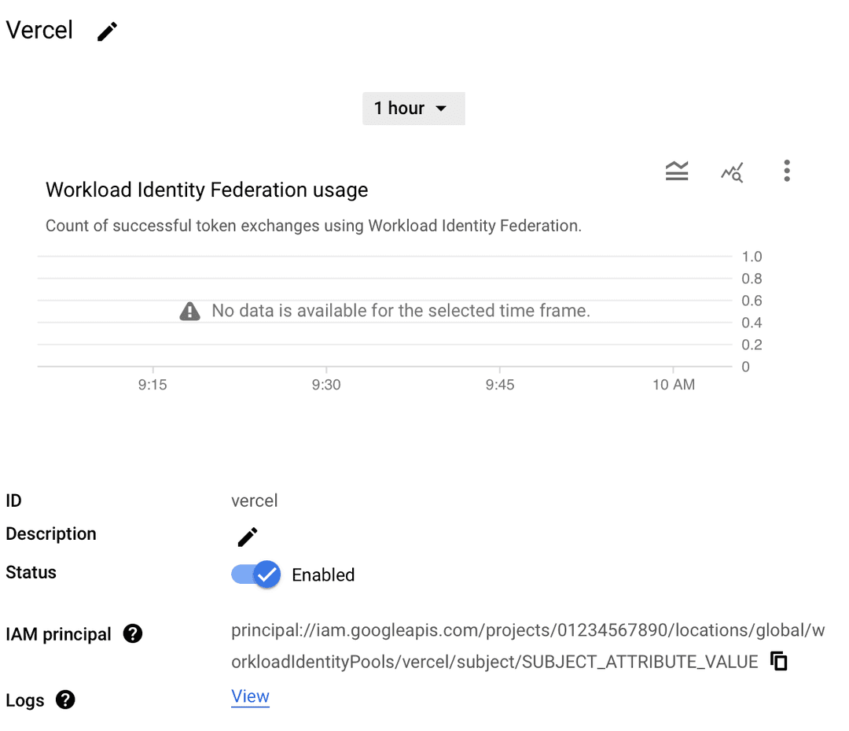Click the Enabled status label

pyautogui.click(x=323, y=575)
